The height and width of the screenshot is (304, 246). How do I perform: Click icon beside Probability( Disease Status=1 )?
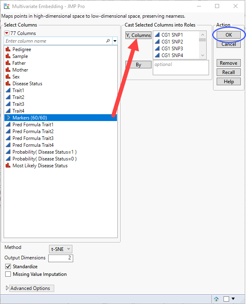8,152
